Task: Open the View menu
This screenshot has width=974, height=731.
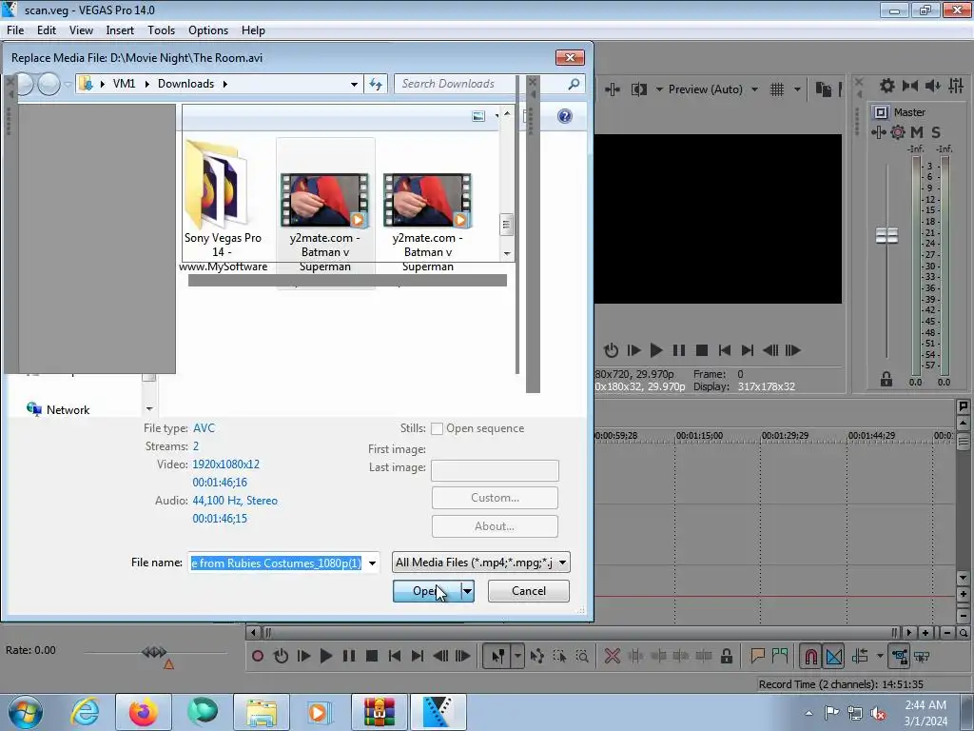Action: (x=81, y=30)
